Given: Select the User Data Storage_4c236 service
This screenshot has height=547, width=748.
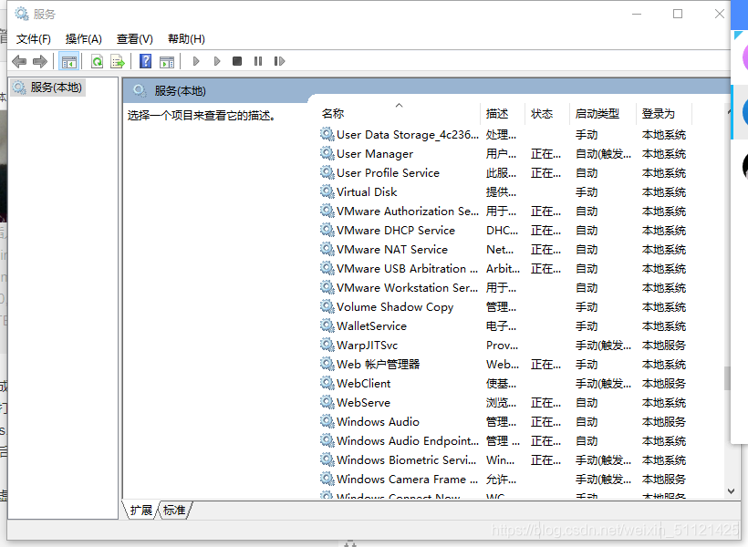Looking at the screenshot, I should pos(408,135).
